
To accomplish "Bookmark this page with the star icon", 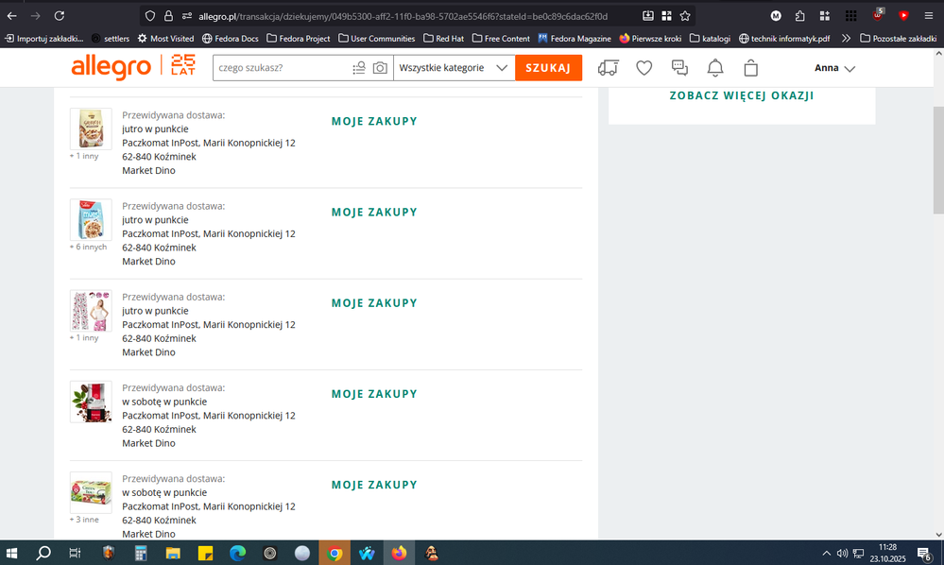I will coord(685,16).
